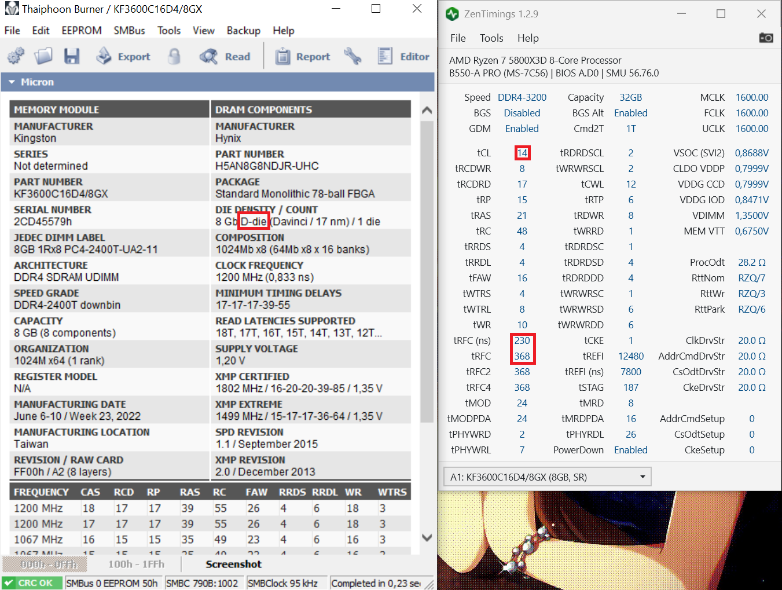782x590 pixels.
Task: Switch to the 100h - 1FFh tab
Action: [136, 565]
